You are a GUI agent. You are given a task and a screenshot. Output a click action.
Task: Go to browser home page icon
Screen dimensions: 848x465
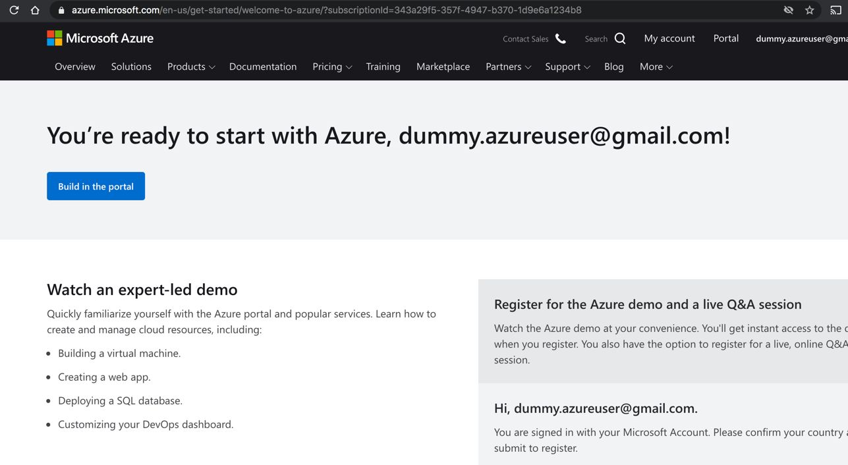[35, 11]
